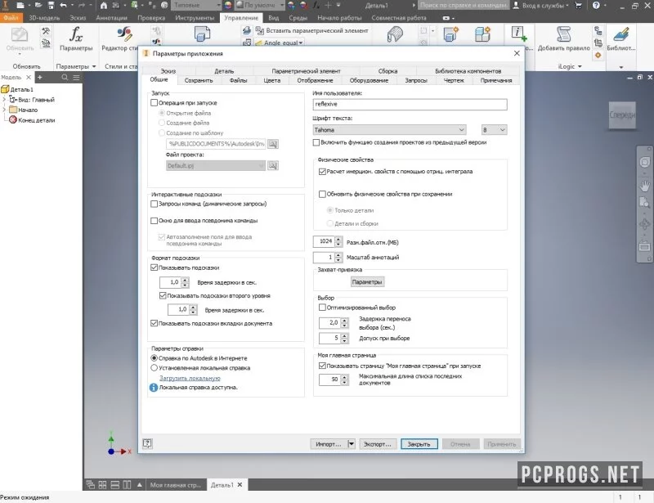The image size is (654, 503).
Task: Click the Undo arrow in quick access toolbar
Action: coord(64,6)
